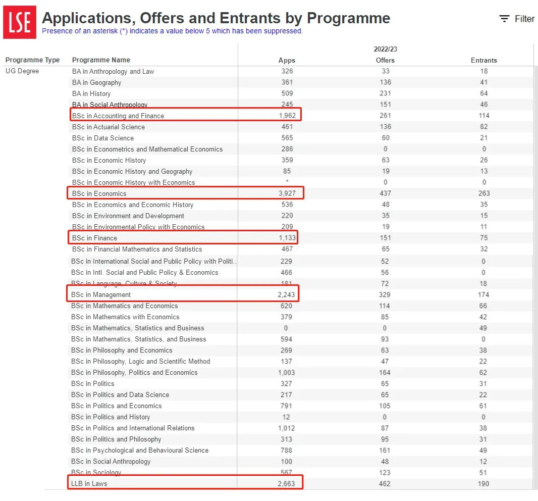Select BSc in Accounting and Finance row
538x501 pixels.
118,116
